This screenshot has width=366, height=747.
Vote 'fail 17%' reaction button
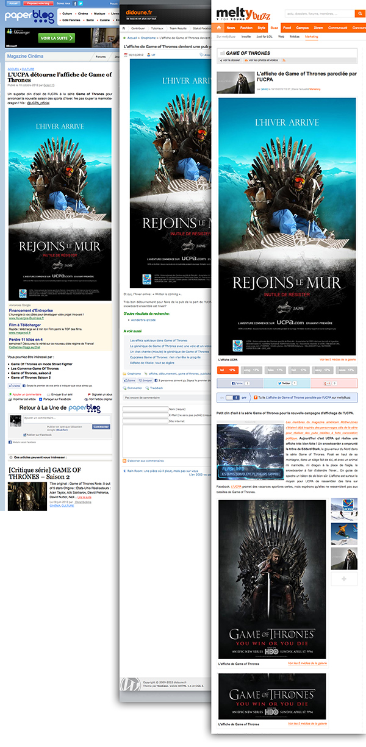tap(298, 370)
